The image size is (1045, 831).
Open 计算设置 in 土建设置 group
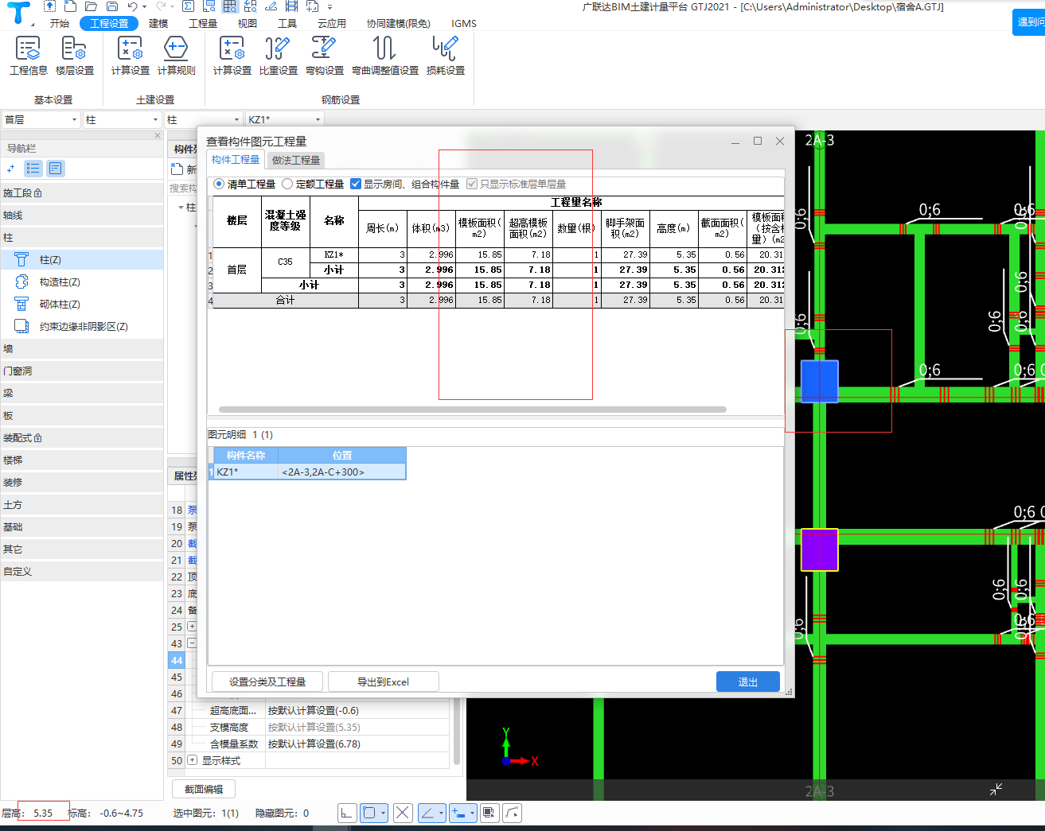pyautogui.click(x=131, y=56)
